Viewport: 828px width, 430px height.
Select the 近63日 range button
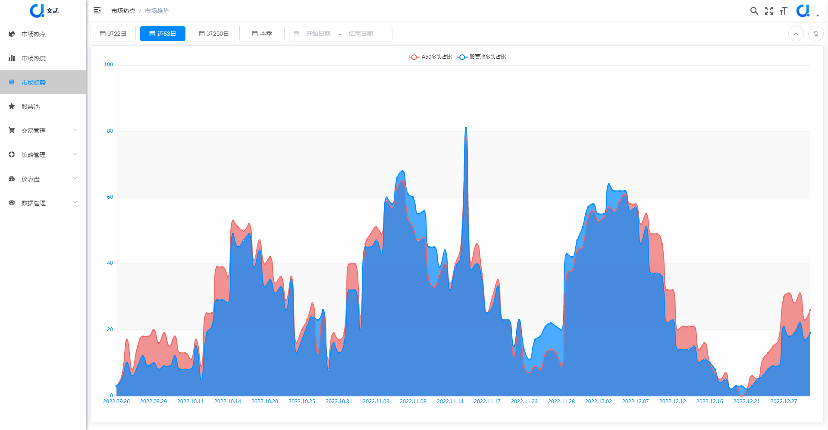click(x=163, y=34)
